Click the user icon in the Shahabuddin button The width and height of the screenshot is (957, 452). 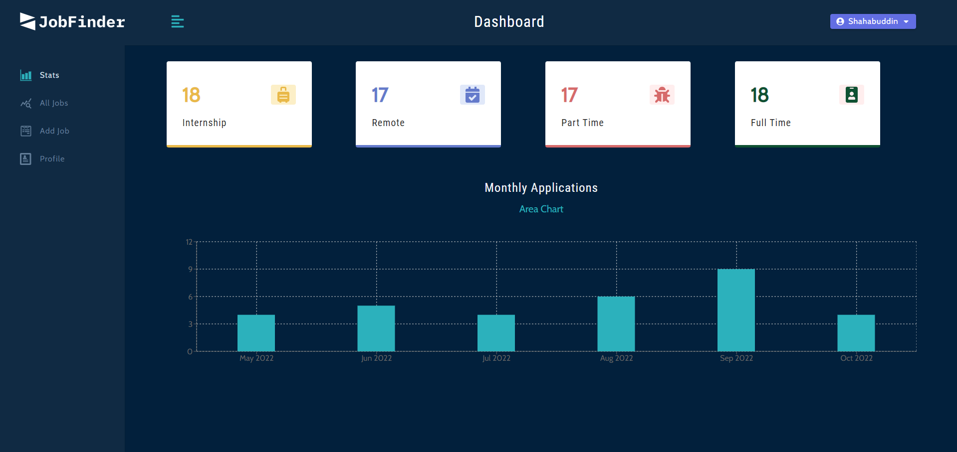[x=840, y=21]
